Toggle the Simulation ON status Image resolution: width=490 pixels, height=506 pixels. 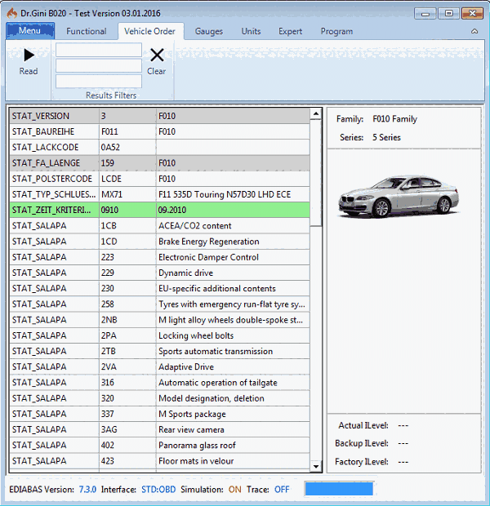[234, 489]
